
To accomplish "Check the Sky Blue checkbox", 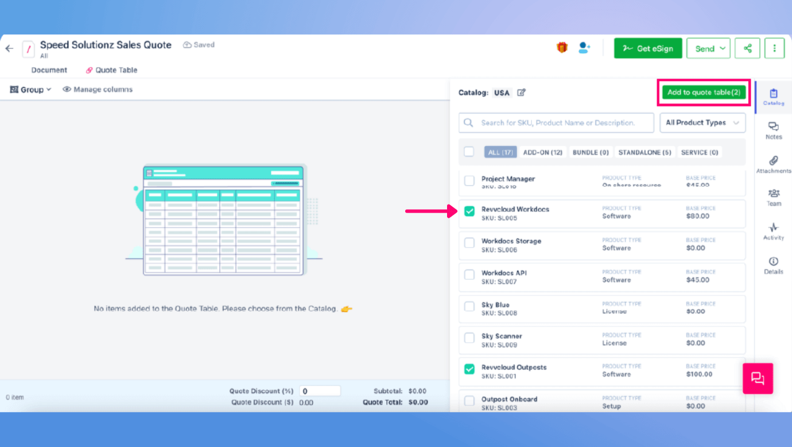I will coord(469,307).
